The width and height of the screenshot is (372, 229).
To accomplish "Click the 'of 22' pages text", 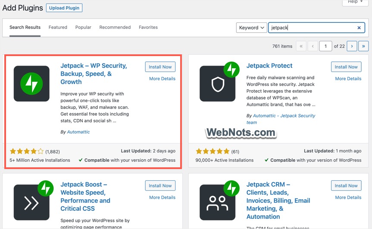I will tap(339, 46).
